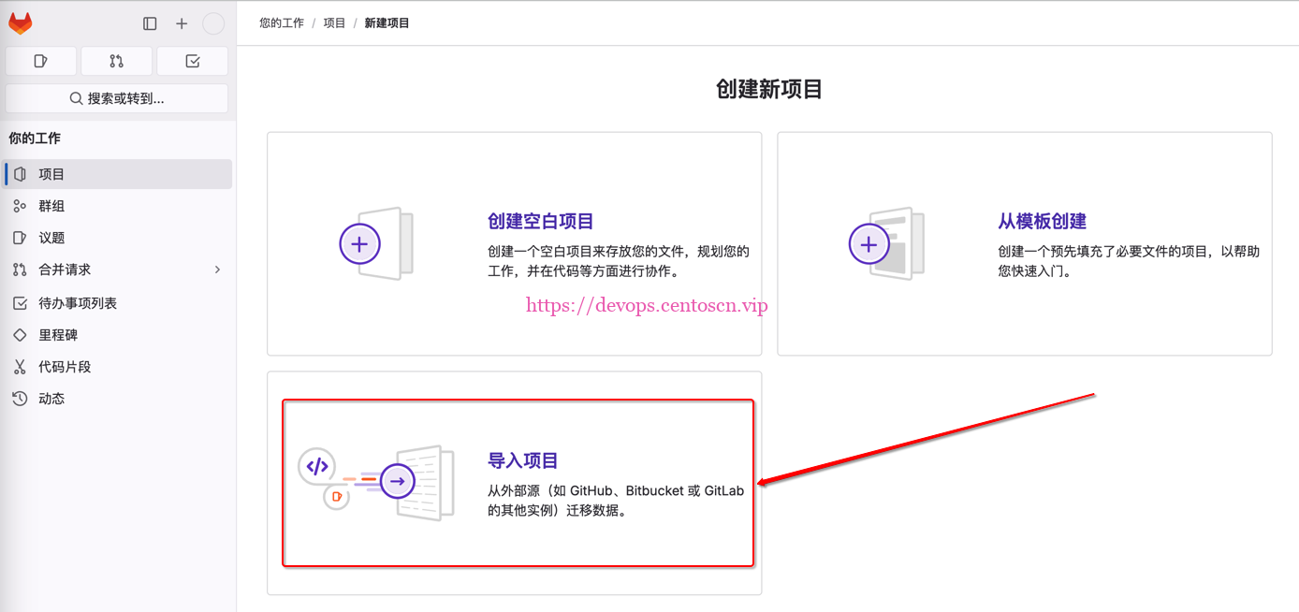Expand the 合并请求 submenu chevron

pos(217,270)
